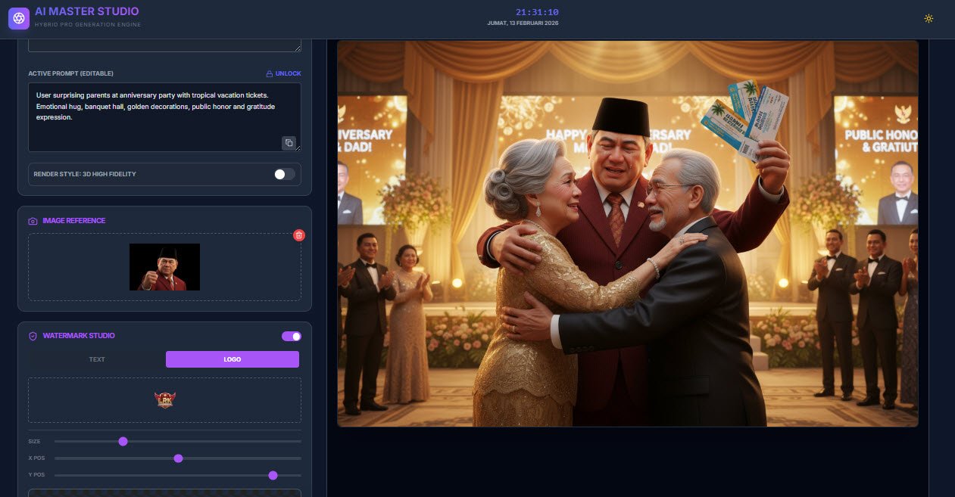Copy the active prompt with the copy icon
Viewport: 955px width, 497px height.
coord(289,142)
